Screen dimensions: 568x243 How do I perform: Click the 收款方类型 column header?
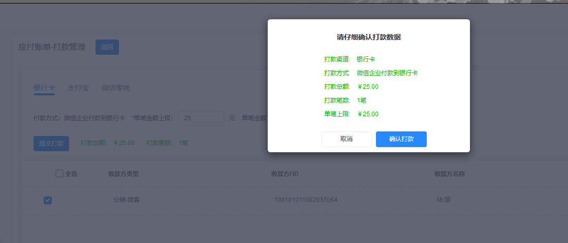tap(123, 174)
